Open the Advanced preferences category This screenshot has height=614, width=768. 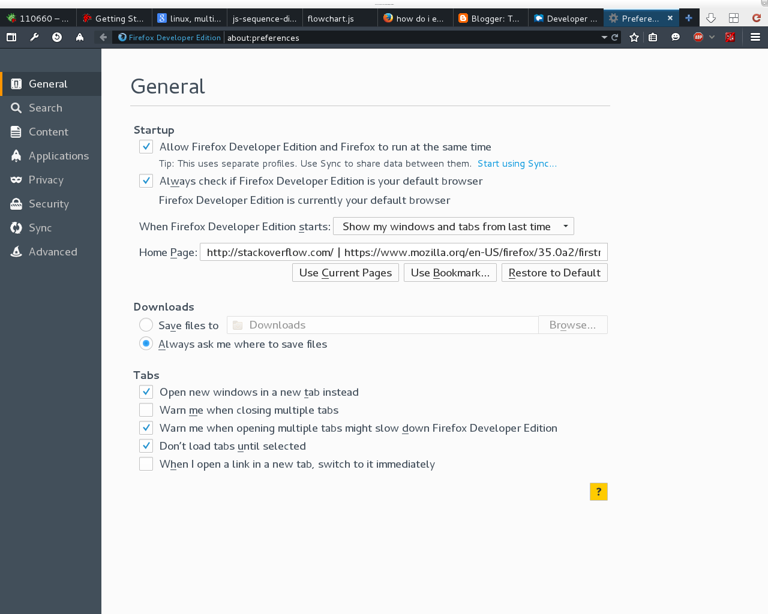click(x=51, y=252)
